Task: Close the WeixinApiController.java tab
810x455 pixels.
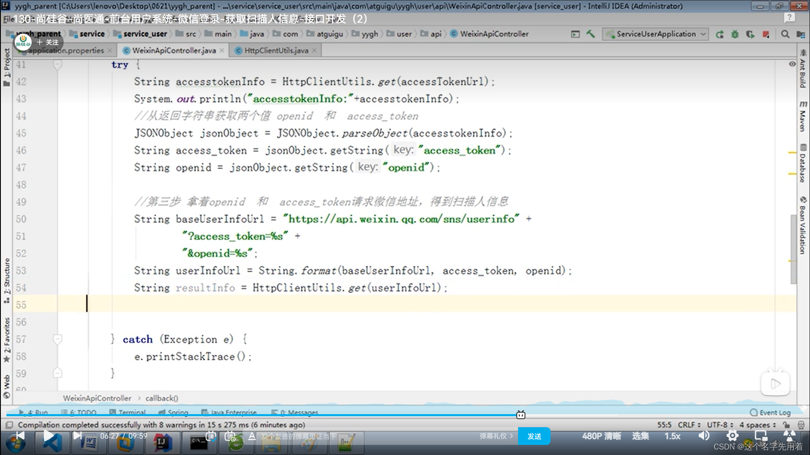Action: tap(222, 51)
